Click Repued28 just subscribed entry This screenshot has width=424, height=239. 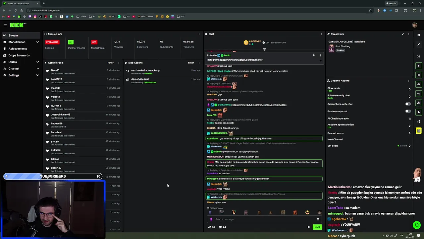(83, 125)
